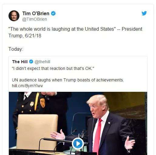Click the "Trump, 6/21/18" text line
The width and height of the screenshot is (156, 155).
tap(25, 36)
